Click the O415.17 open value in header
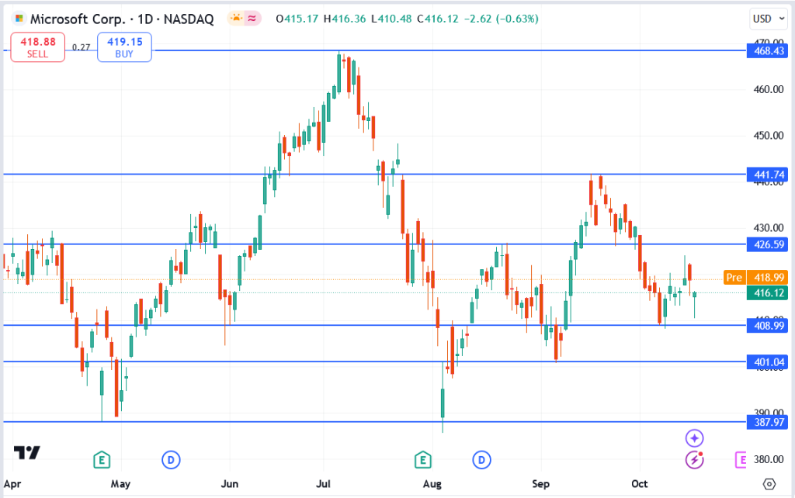 pyautogui.click(x=297, y=19)
